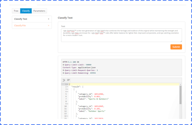Click the format JSON icon in editor toolbar

point(64,80)
